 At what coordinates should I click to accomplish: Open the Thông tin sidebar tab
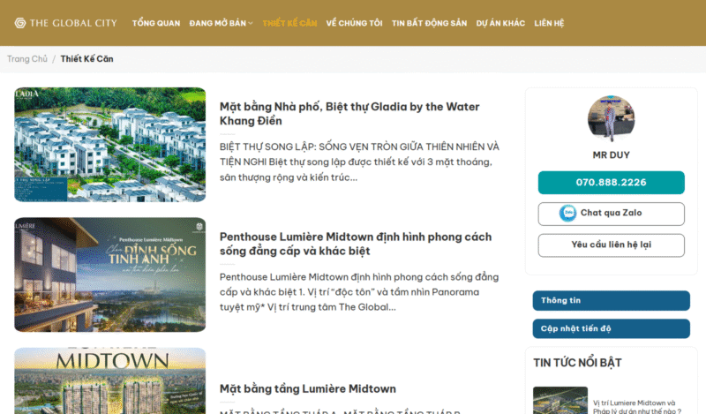click(611, 300)
